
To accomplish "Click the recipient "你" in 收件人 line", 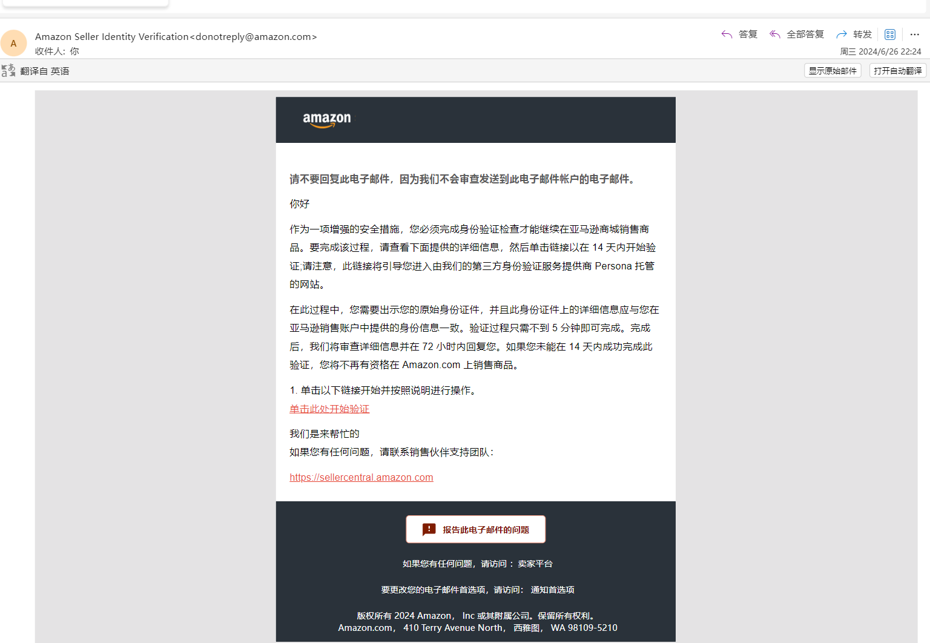I will 74,51.
